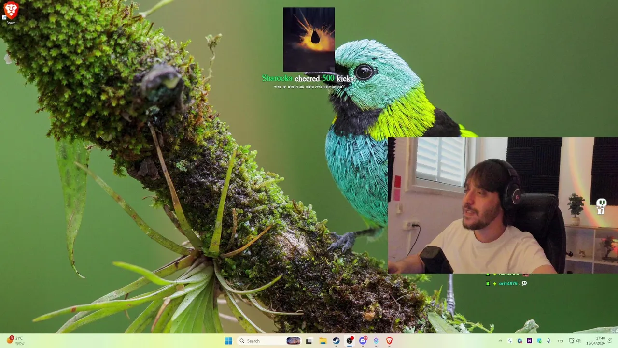Open network settings from the tray
This screenshot has height=348, width=618.
coord(572,341)
